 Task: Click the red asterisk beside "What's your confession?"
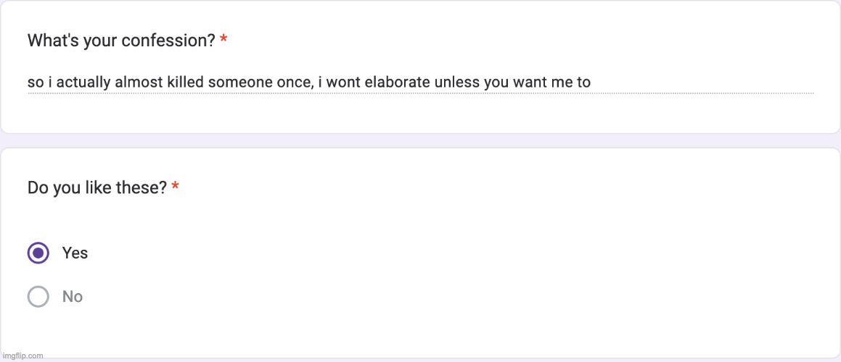pyautogui.click(x=223, y=41)
